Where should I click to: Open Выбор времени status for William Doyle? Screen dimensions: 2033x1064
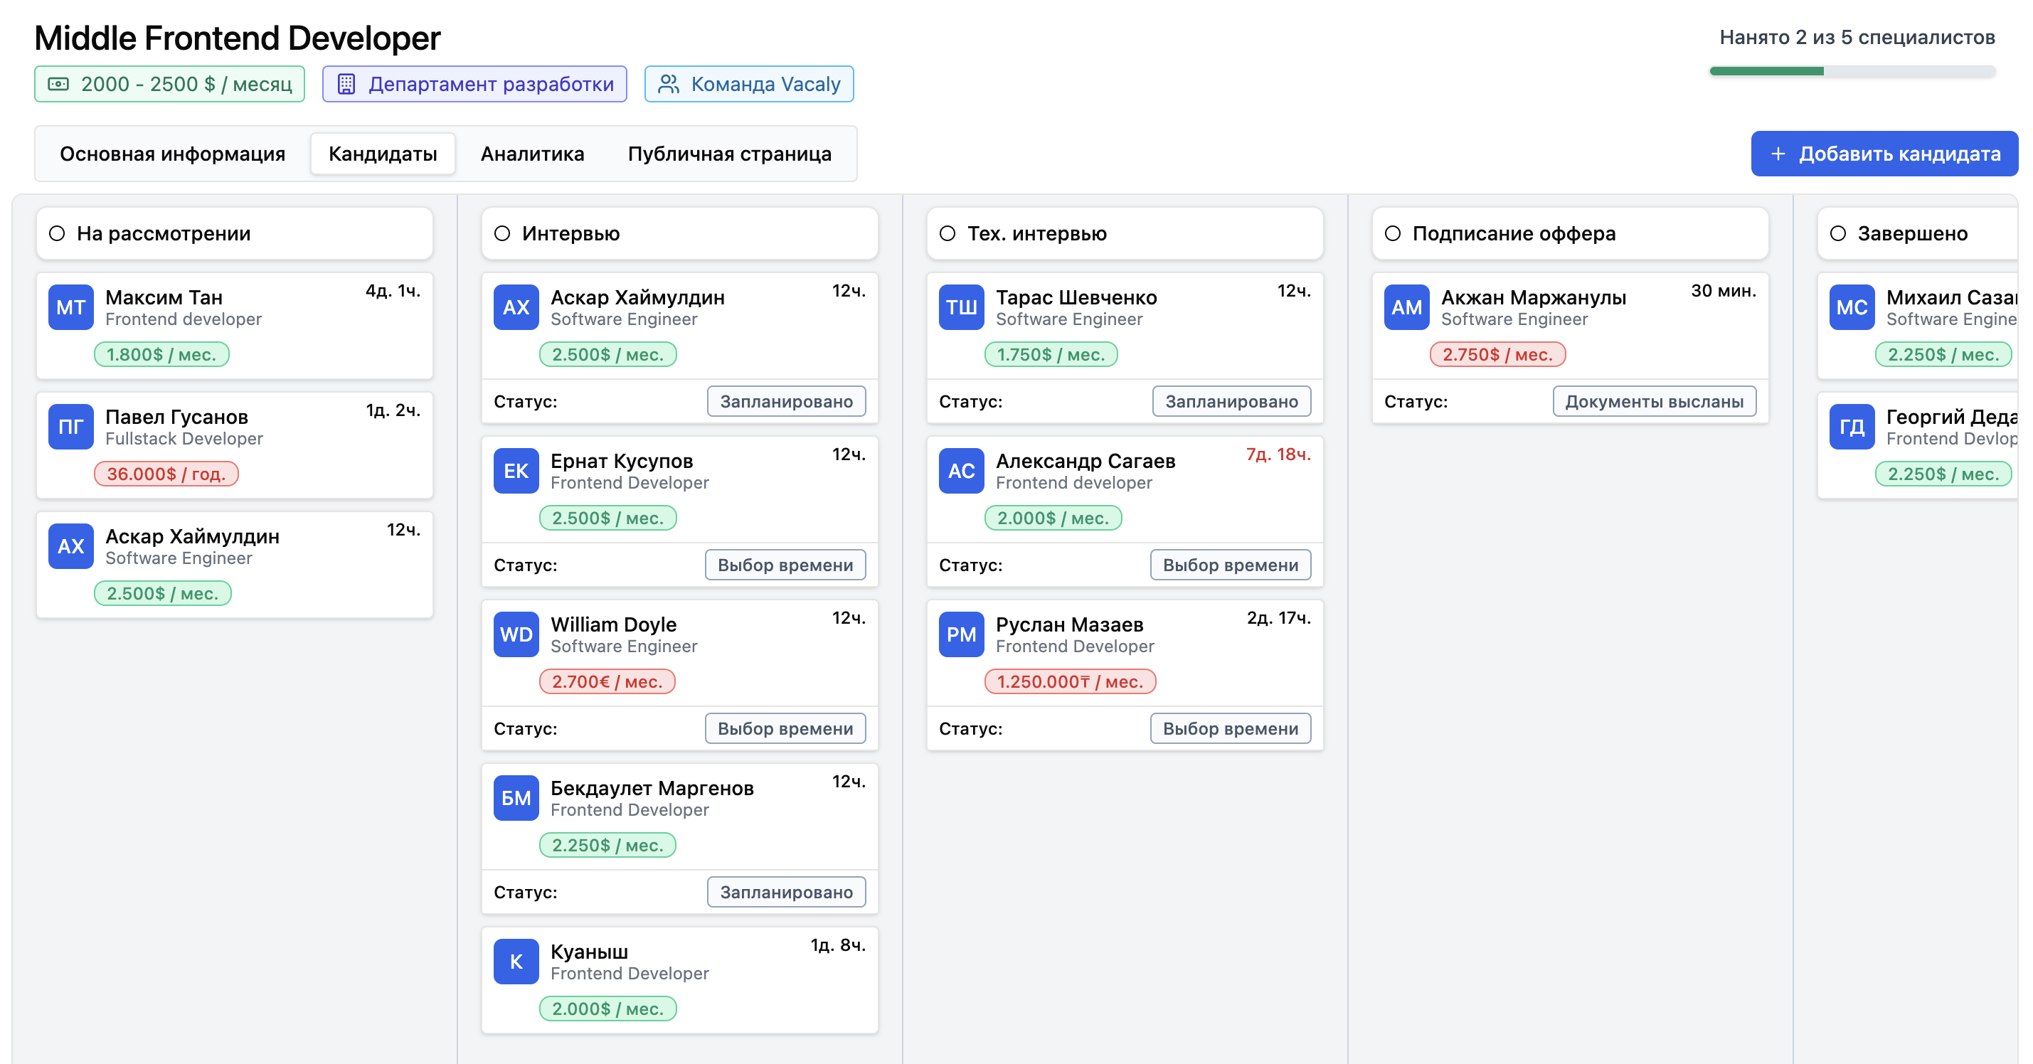(785, 728)
